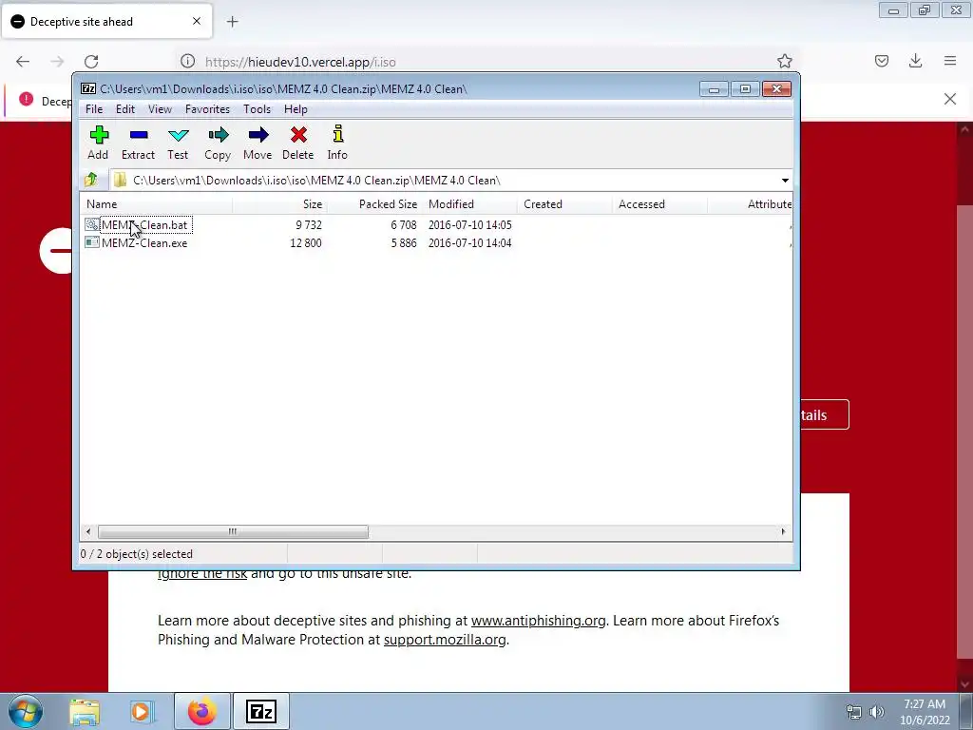The height and width of the screenshot is (730, 973).
Task: Go up one folder level in 7-Zip
Action: click(x=91, y=180)
